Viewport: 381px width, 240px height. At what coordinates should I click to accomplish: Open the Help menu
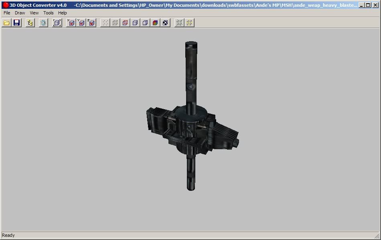coord(63,13)
